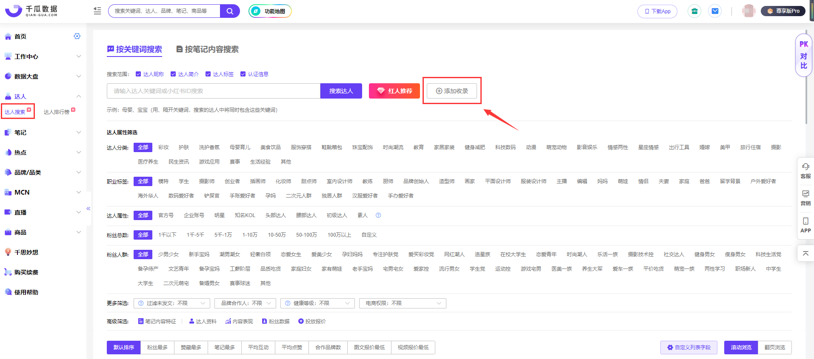Open 千思妙想 in the sidebar

pyautogui.click(x=26, y=252)
